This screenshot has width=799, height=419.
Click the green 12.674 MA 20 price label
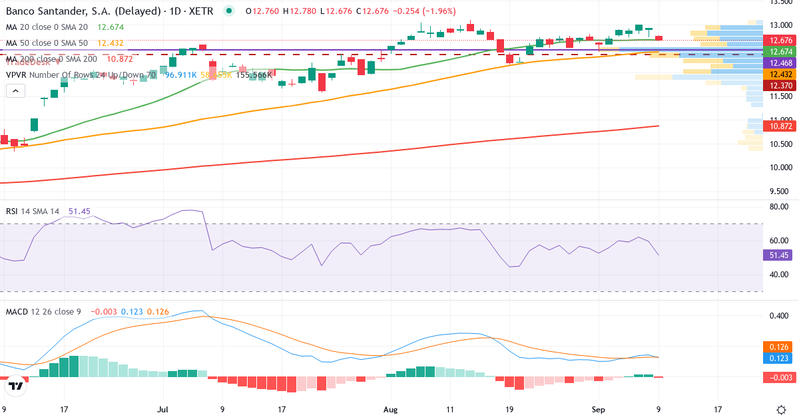780,51
